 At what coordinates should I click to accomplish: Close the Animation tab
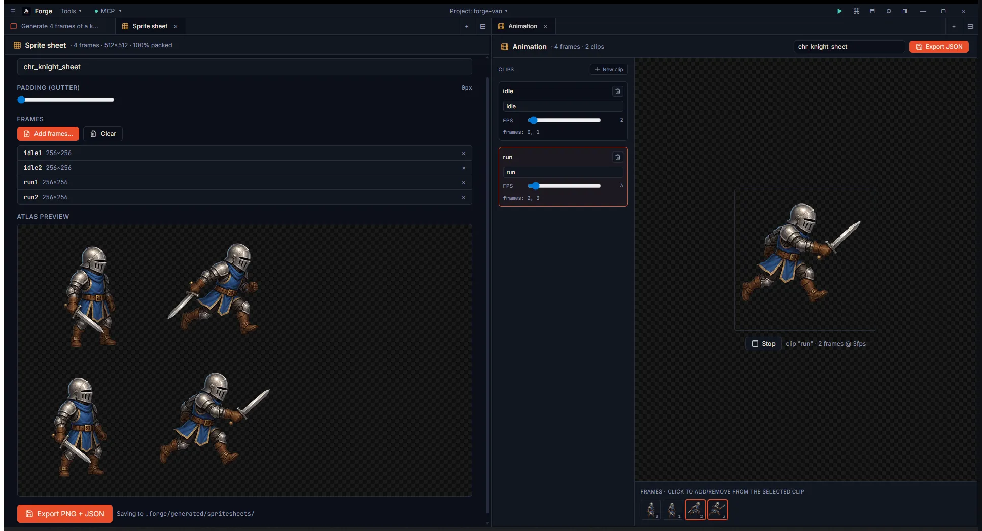(545, 26)
